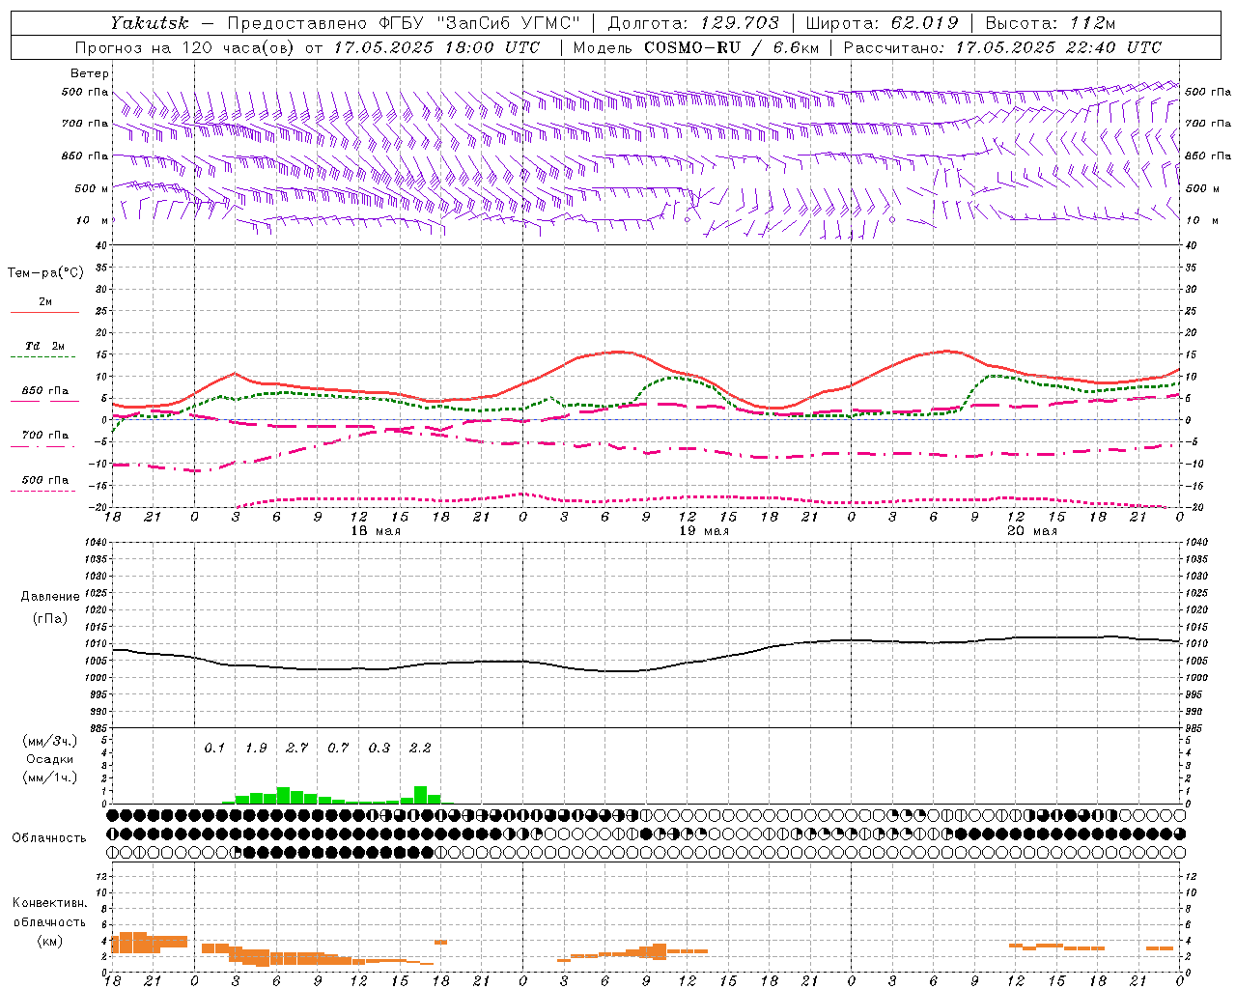Click the dashed line sample under "Td 2м"
This screenshot has width=1236, height=989.
pos(44,357)
